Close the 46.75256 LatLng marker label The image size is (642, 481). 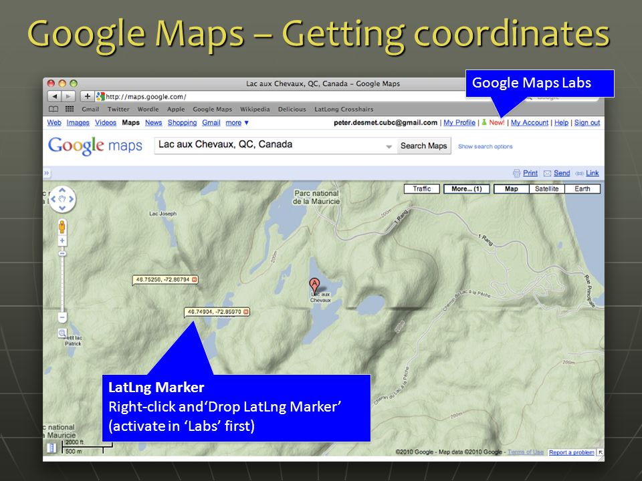[195, 280]
